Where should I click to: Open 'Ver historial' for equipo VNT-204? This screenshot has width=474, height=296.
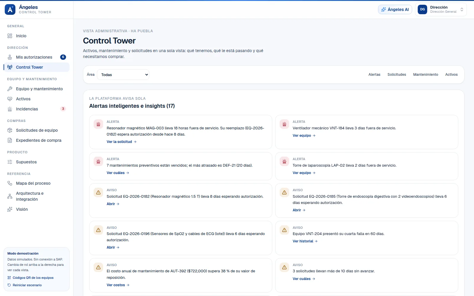(x=305, y=241)
